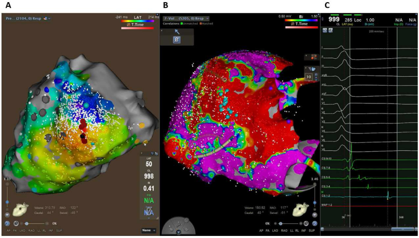Click the LL view in panel B
Screen dimensions: 419x238
point(292,231)
